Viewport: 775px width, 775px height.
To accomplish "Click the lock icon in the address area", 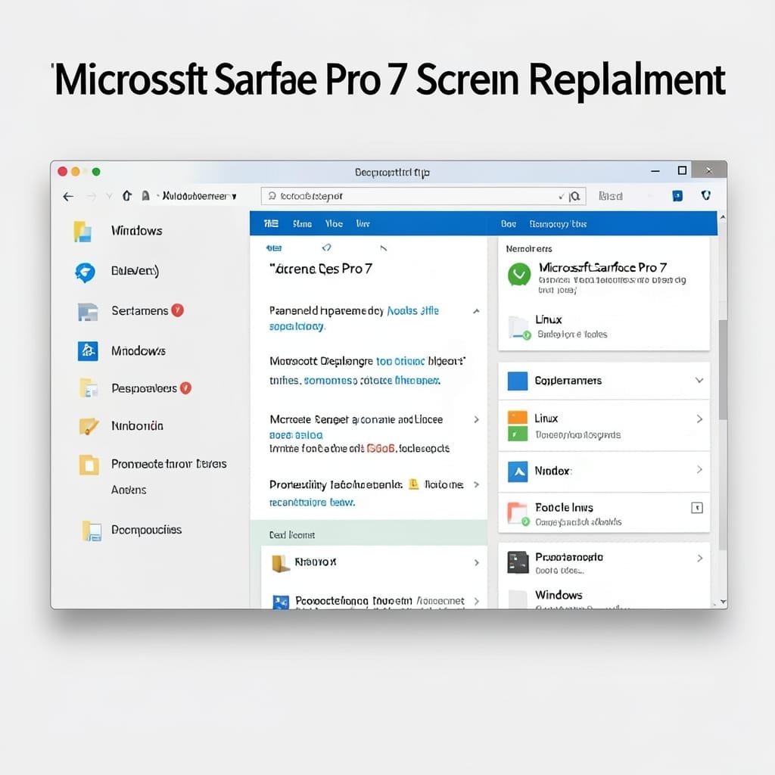I will click(145, 196).
